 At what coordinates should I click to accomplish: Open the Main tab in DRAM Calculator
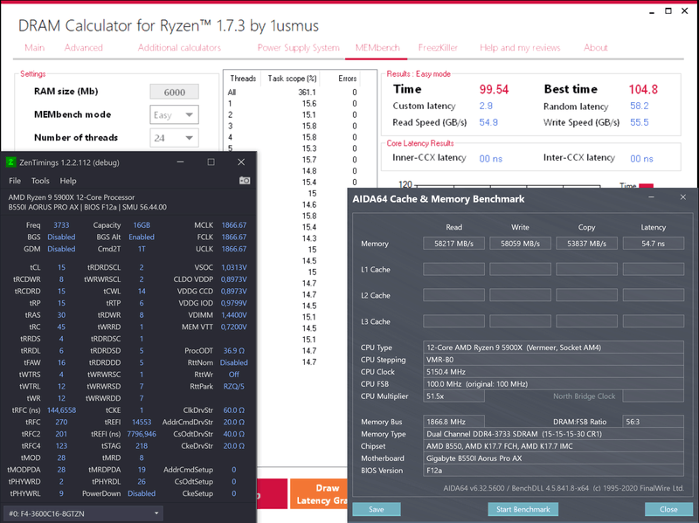[35, 48]
